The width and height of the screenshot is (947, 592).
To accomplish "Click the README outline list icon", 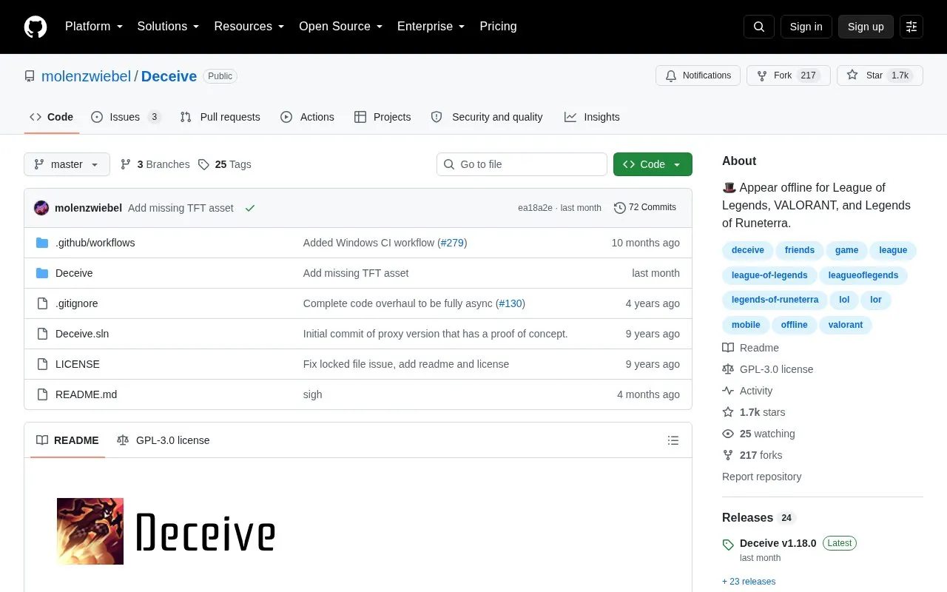I will coord(673,440).
